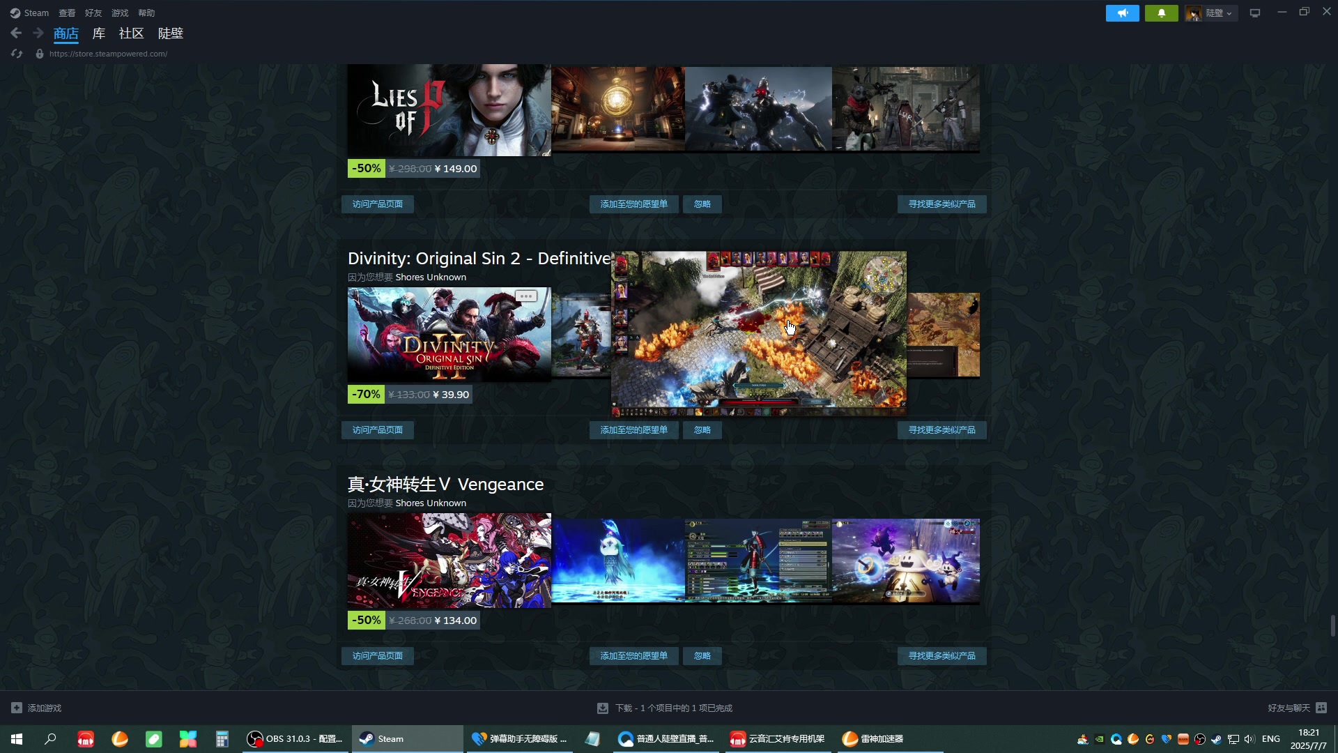Switch to the 库 tab
Image resolution: width=1338 pixels, height=753 pixels.
pyautogui.click(x=99, y=33)
